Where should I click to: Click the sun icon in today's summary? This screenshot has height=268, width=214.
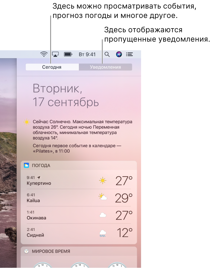pos(27,122)
